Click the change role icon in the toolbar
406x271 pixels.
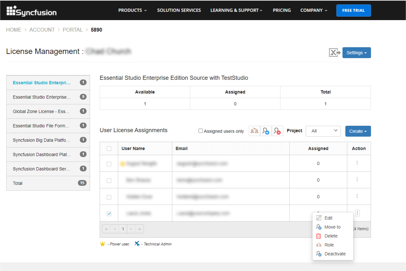click(255, 131)
